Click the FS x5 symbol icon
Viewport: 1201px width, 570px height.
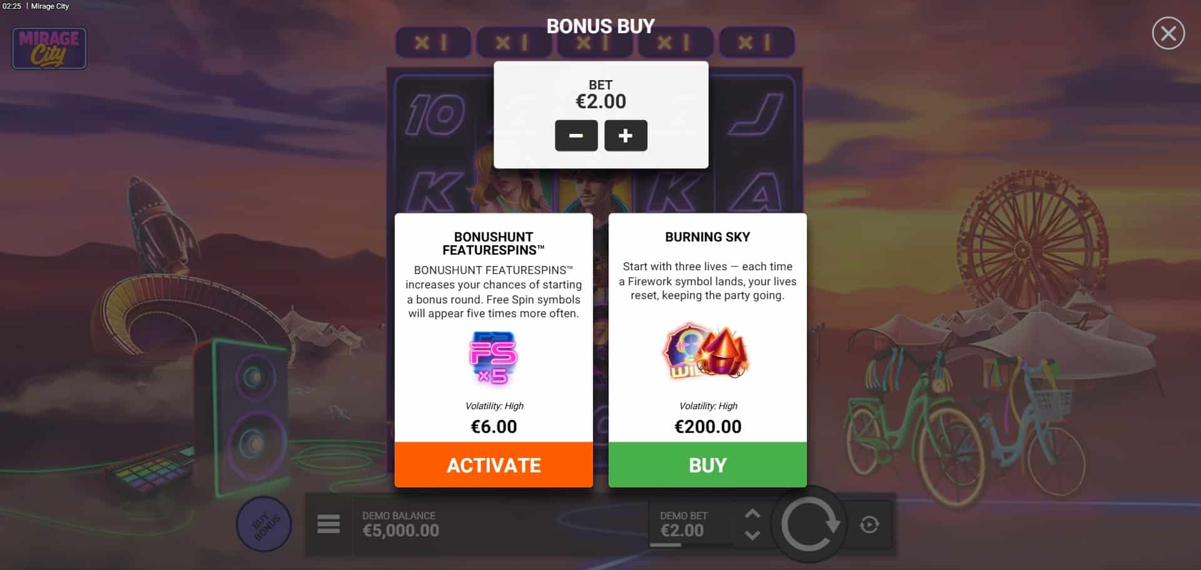coord(494,358)
